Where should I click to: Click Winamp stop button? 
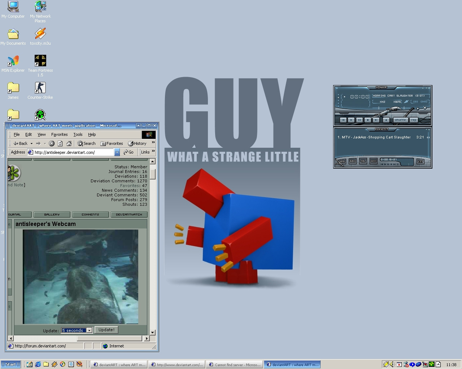point(368,120)
